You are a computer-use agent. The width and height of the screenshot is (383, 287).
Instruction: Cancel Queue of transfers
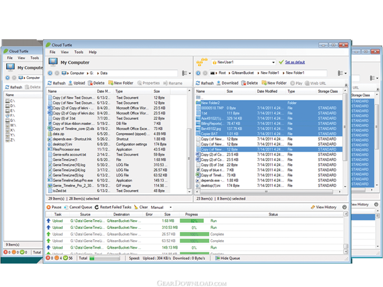pos(78,207)
